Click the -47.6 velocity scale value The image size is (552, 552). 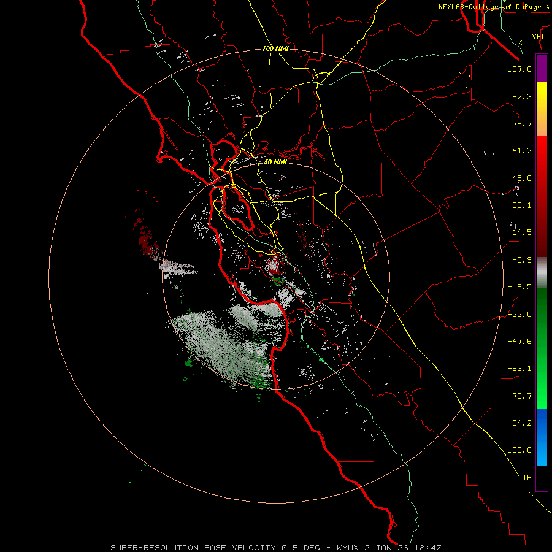[x=519, y=342]
